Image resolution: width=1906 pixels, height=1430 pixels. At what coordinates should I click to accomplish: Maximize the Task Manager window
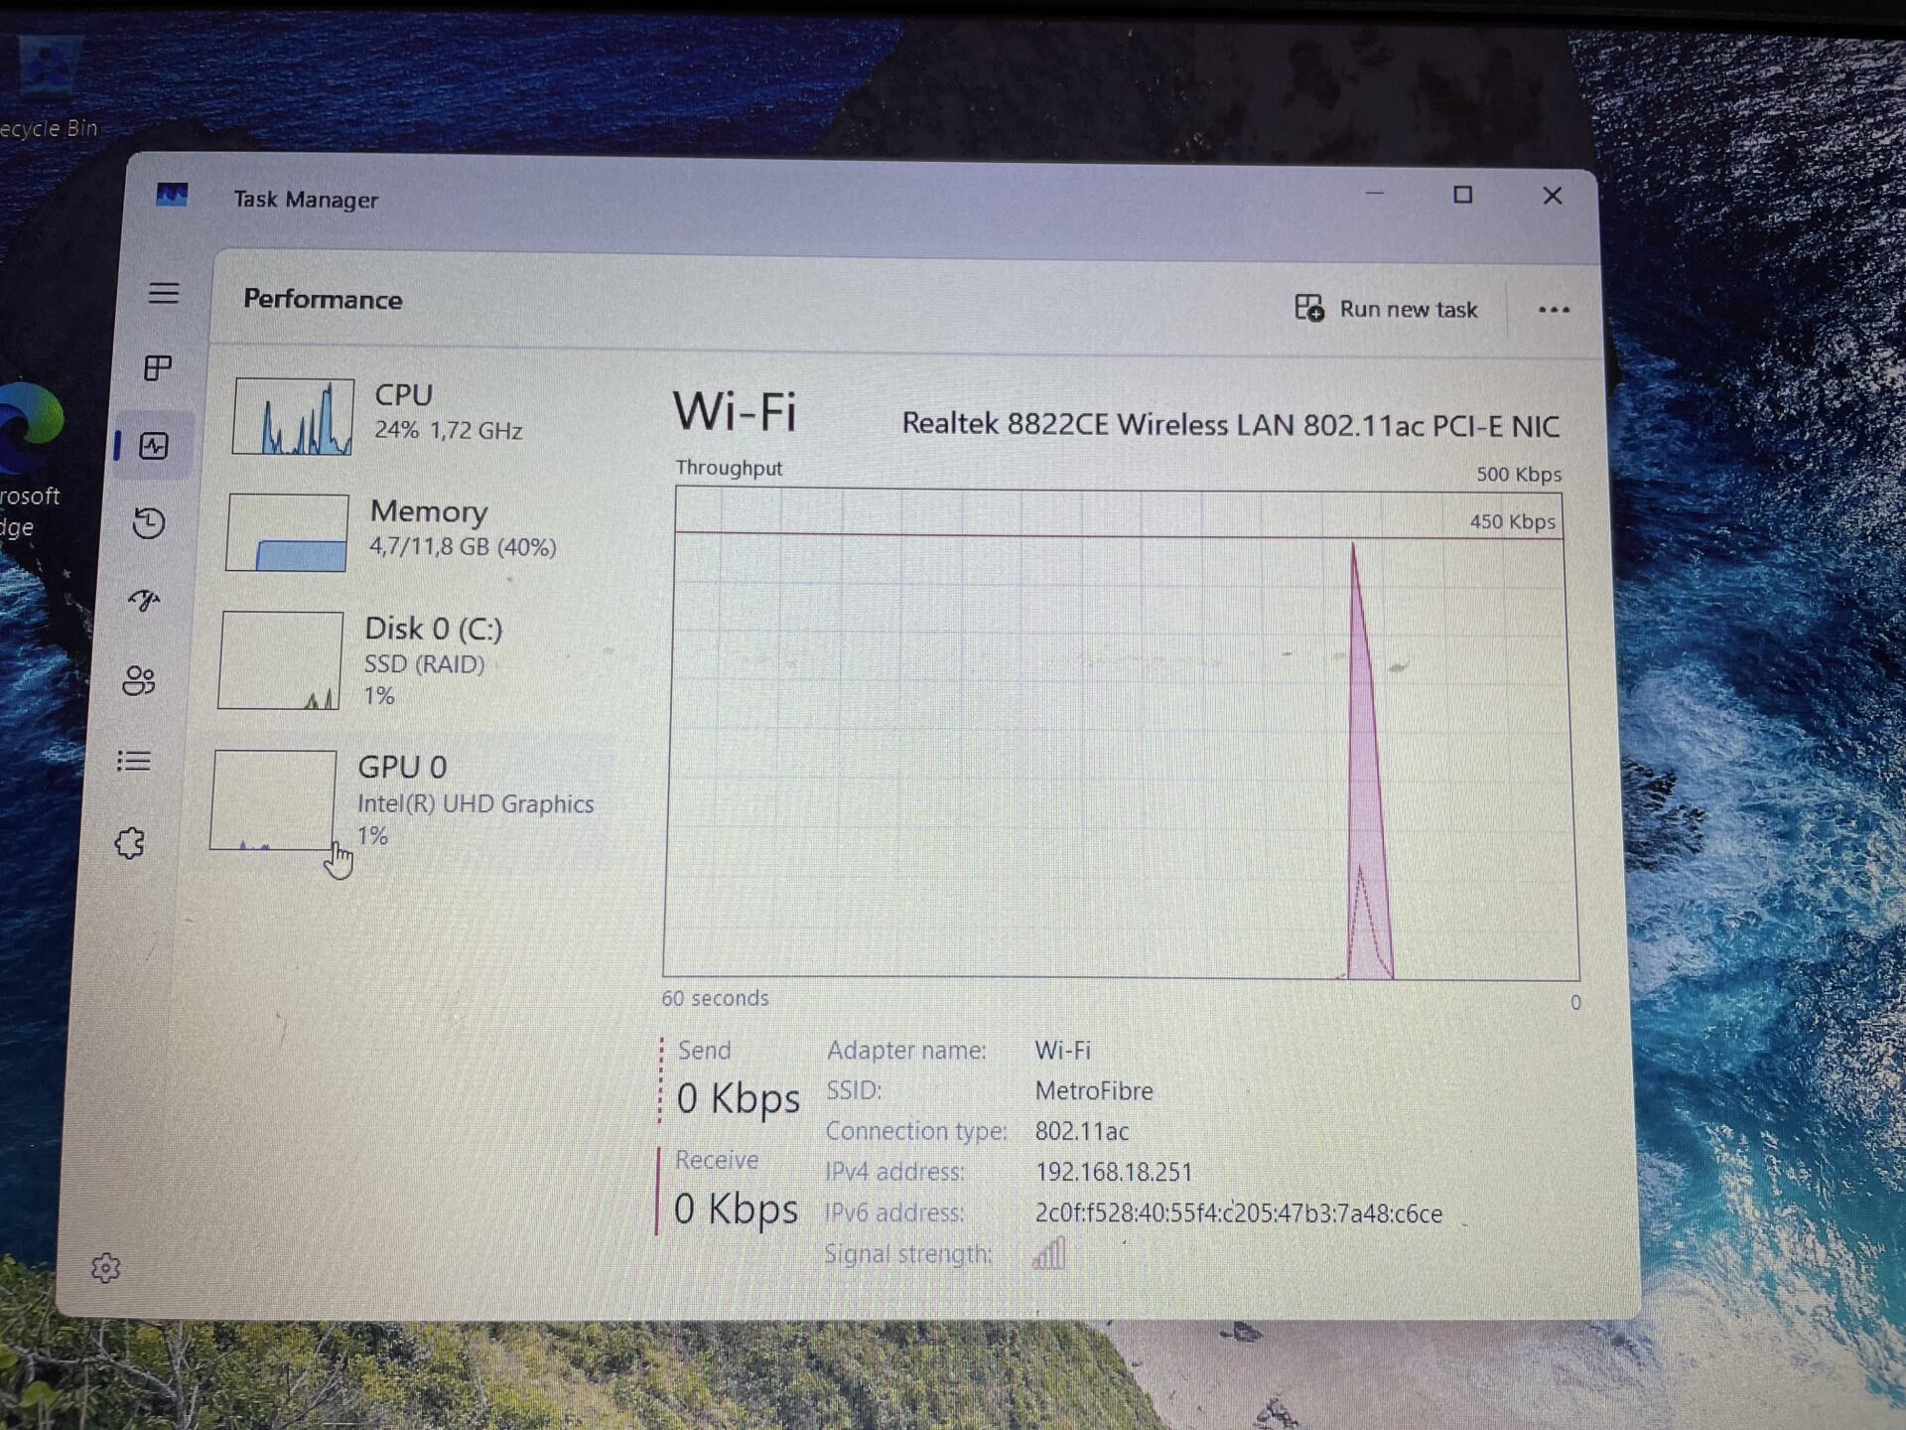click(1462, 195)
